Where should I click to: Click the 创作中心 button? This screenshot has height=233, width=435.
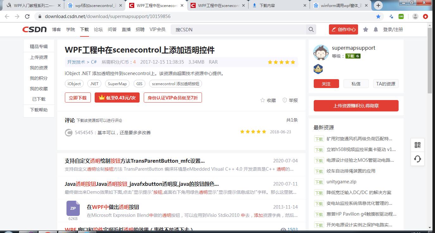pos(344,29)
